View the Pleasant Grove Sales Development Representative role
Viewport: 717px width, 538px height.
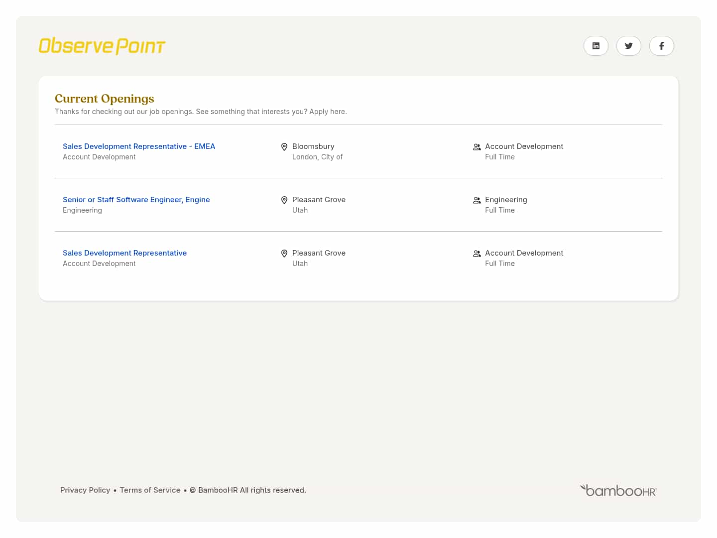click(x=124, y=253)
